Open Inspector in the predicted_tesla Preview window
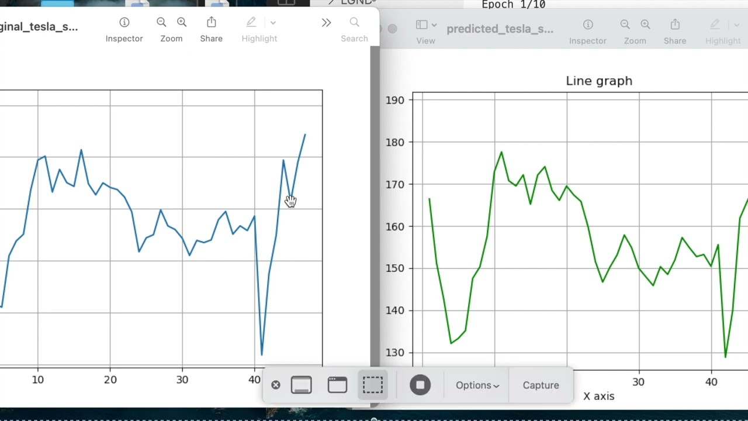This screenshot has height=421, width=748. click(588, 25)
